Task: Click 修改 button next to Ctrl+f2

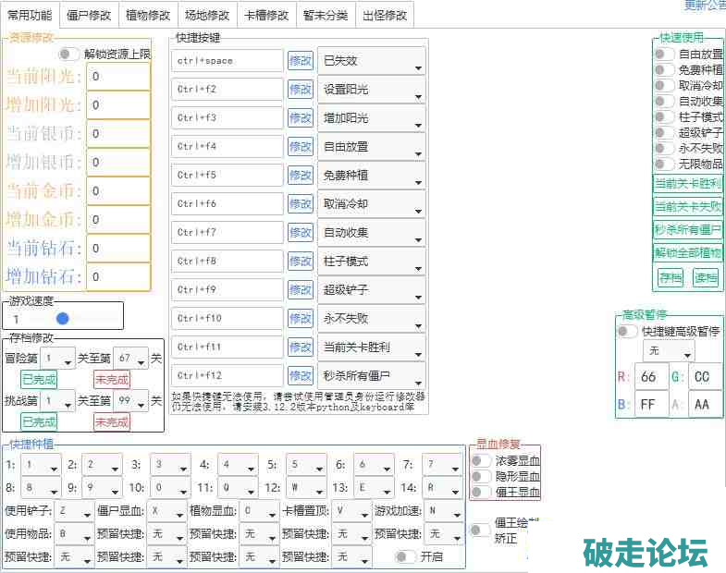Action: [301, 90]
